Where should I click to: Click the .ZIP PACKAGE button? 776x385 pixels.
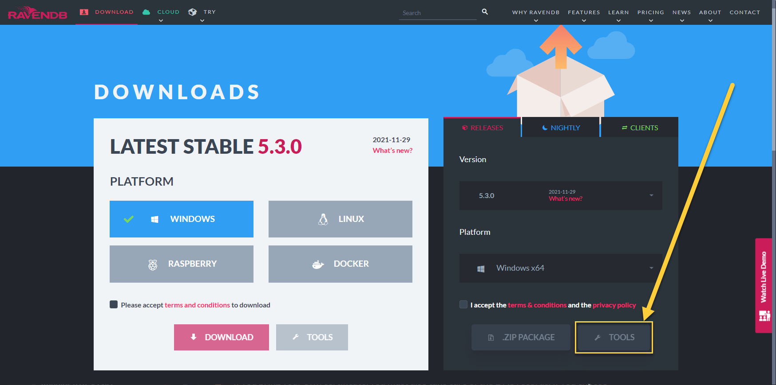pos(521,337)
